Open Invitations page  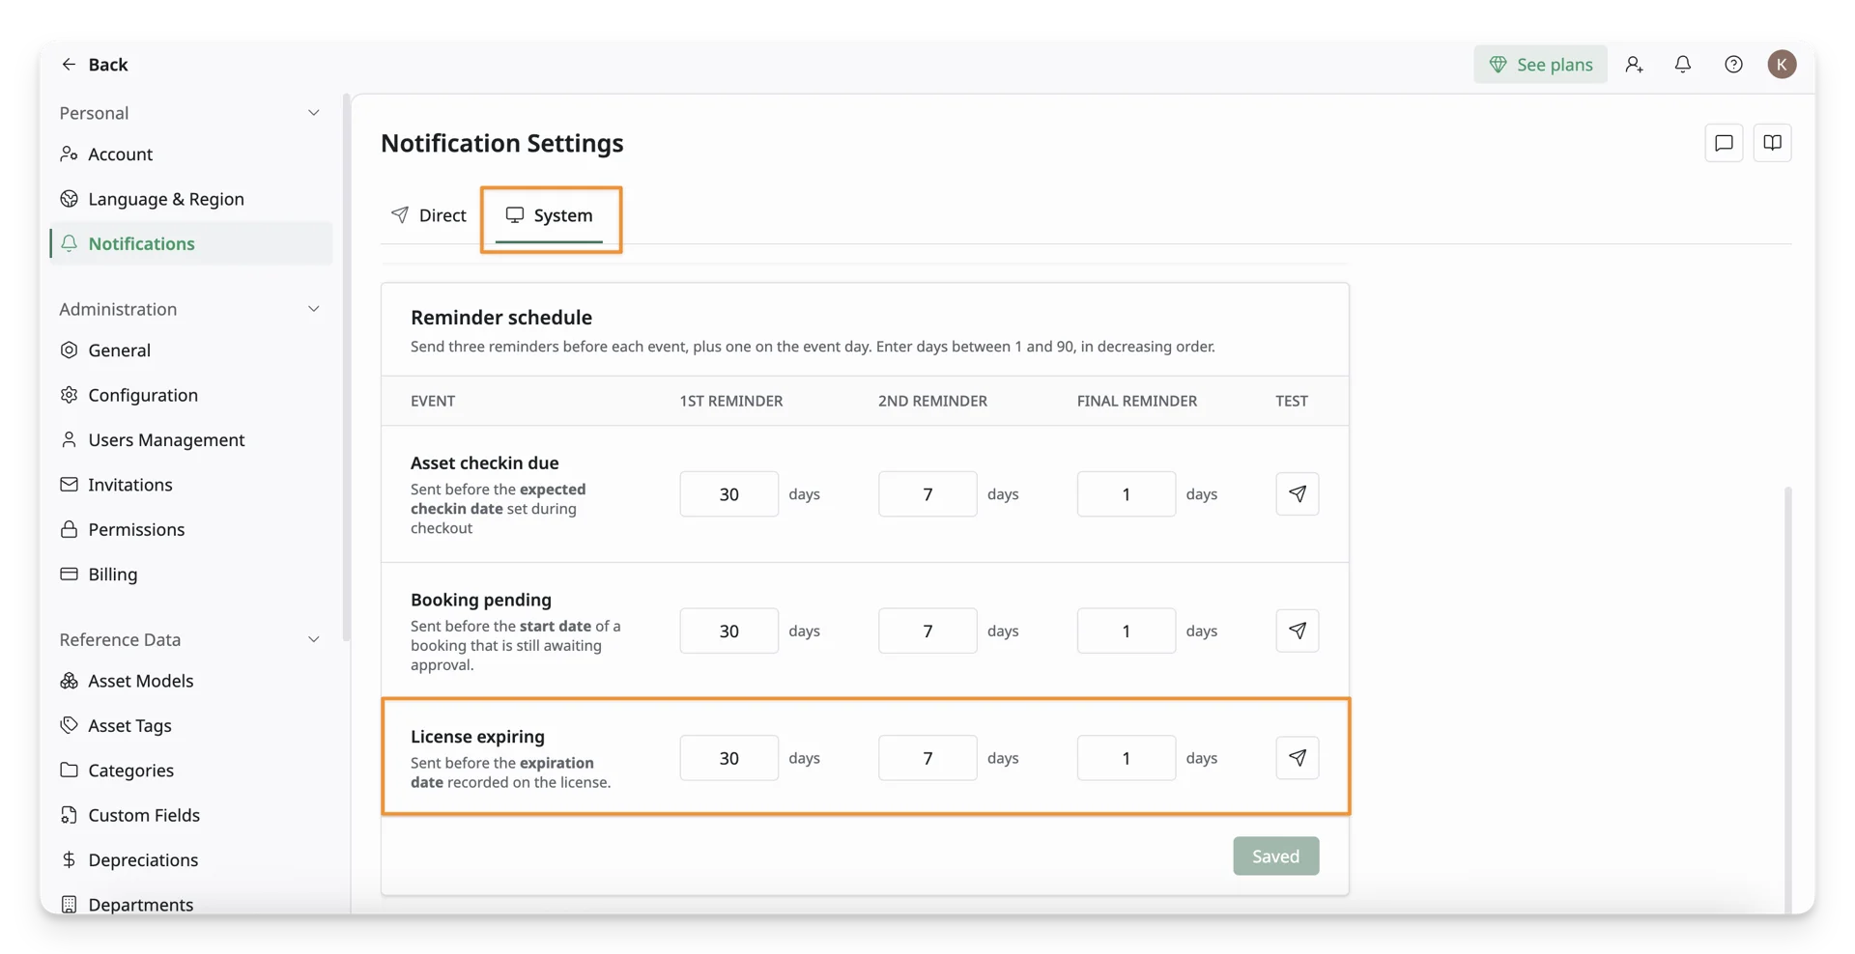click(x=191, y=485)
